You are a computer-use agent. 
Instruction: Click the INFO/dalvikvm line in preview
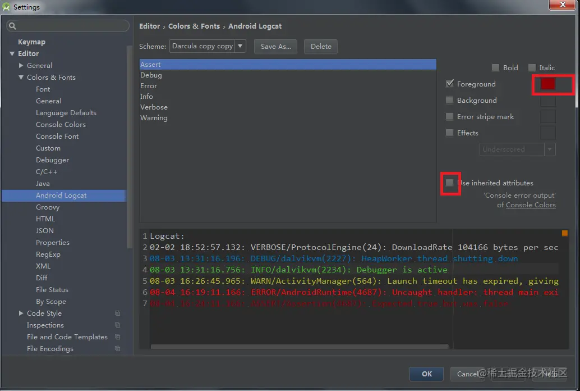click(298, 270)
